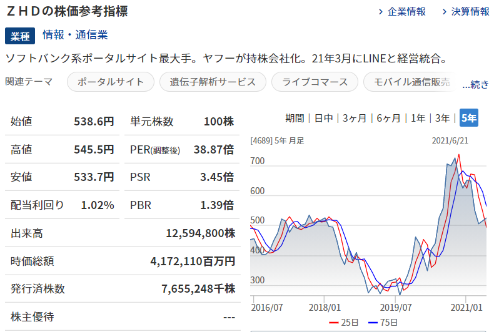Switch chart period to 3年
494x332 pixels.
click(442, 118)
